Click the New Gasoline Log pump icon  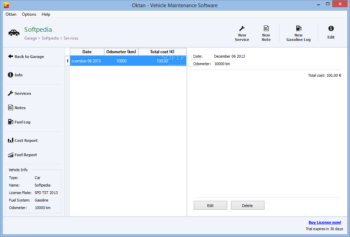(298, 28)
